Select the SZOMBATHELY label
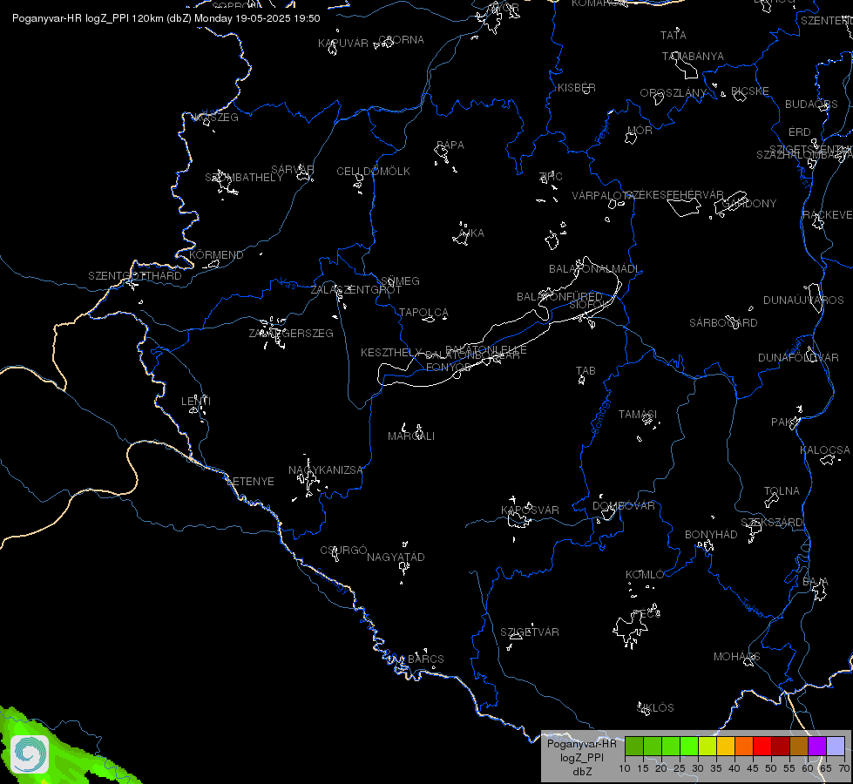The width and height of the screenshot is (853, 784). point(244,178)
